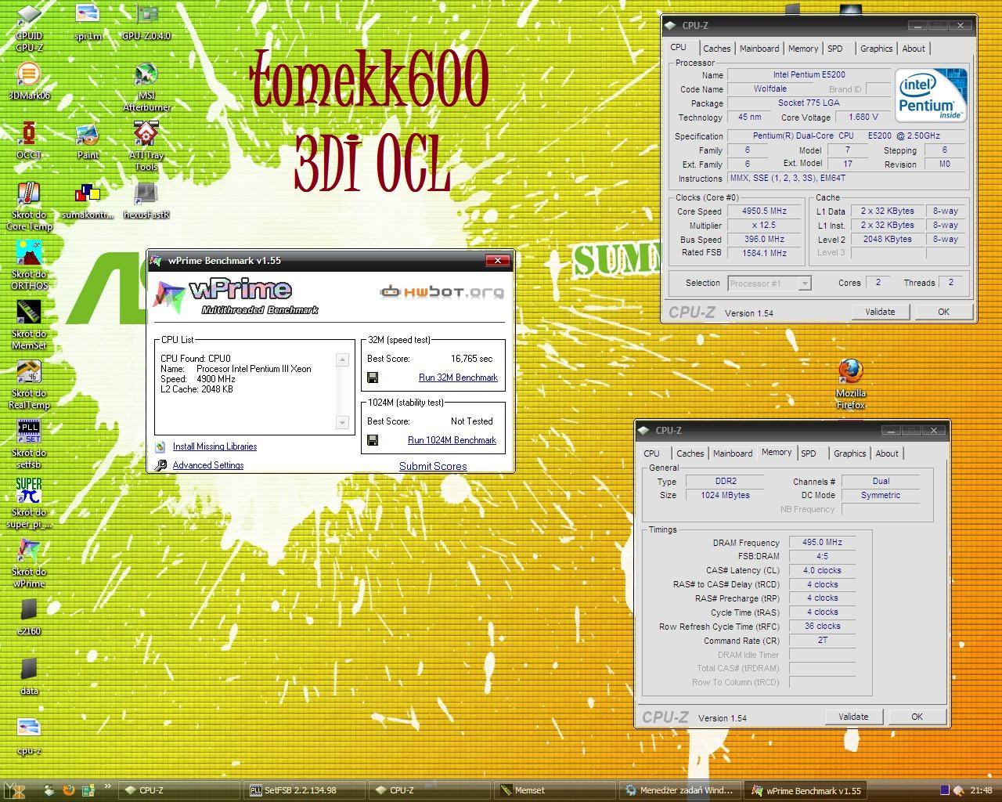This screenshot has width=1002, height=802.
Task: Click the DRAM Frequency value 495.0 MHz
Action: pos(822,542)
